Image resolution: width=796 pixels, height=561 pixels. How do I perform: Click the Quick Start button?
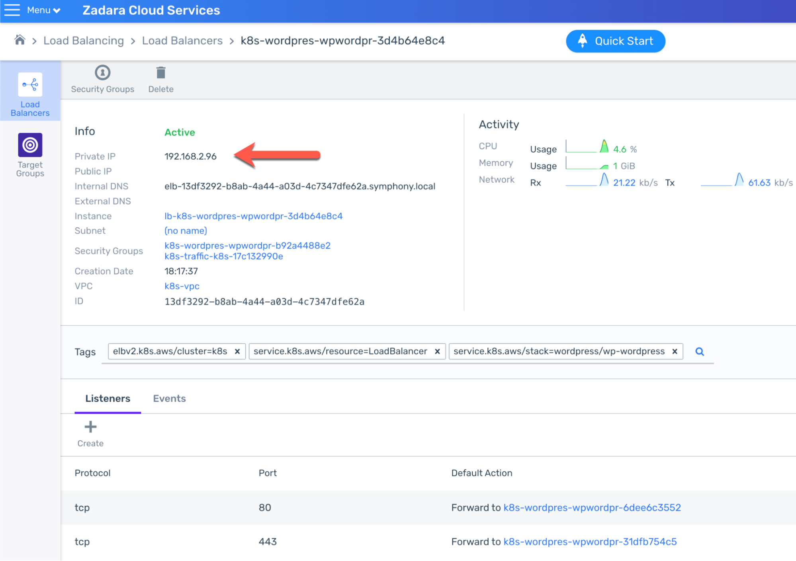(x=616, y=41)
